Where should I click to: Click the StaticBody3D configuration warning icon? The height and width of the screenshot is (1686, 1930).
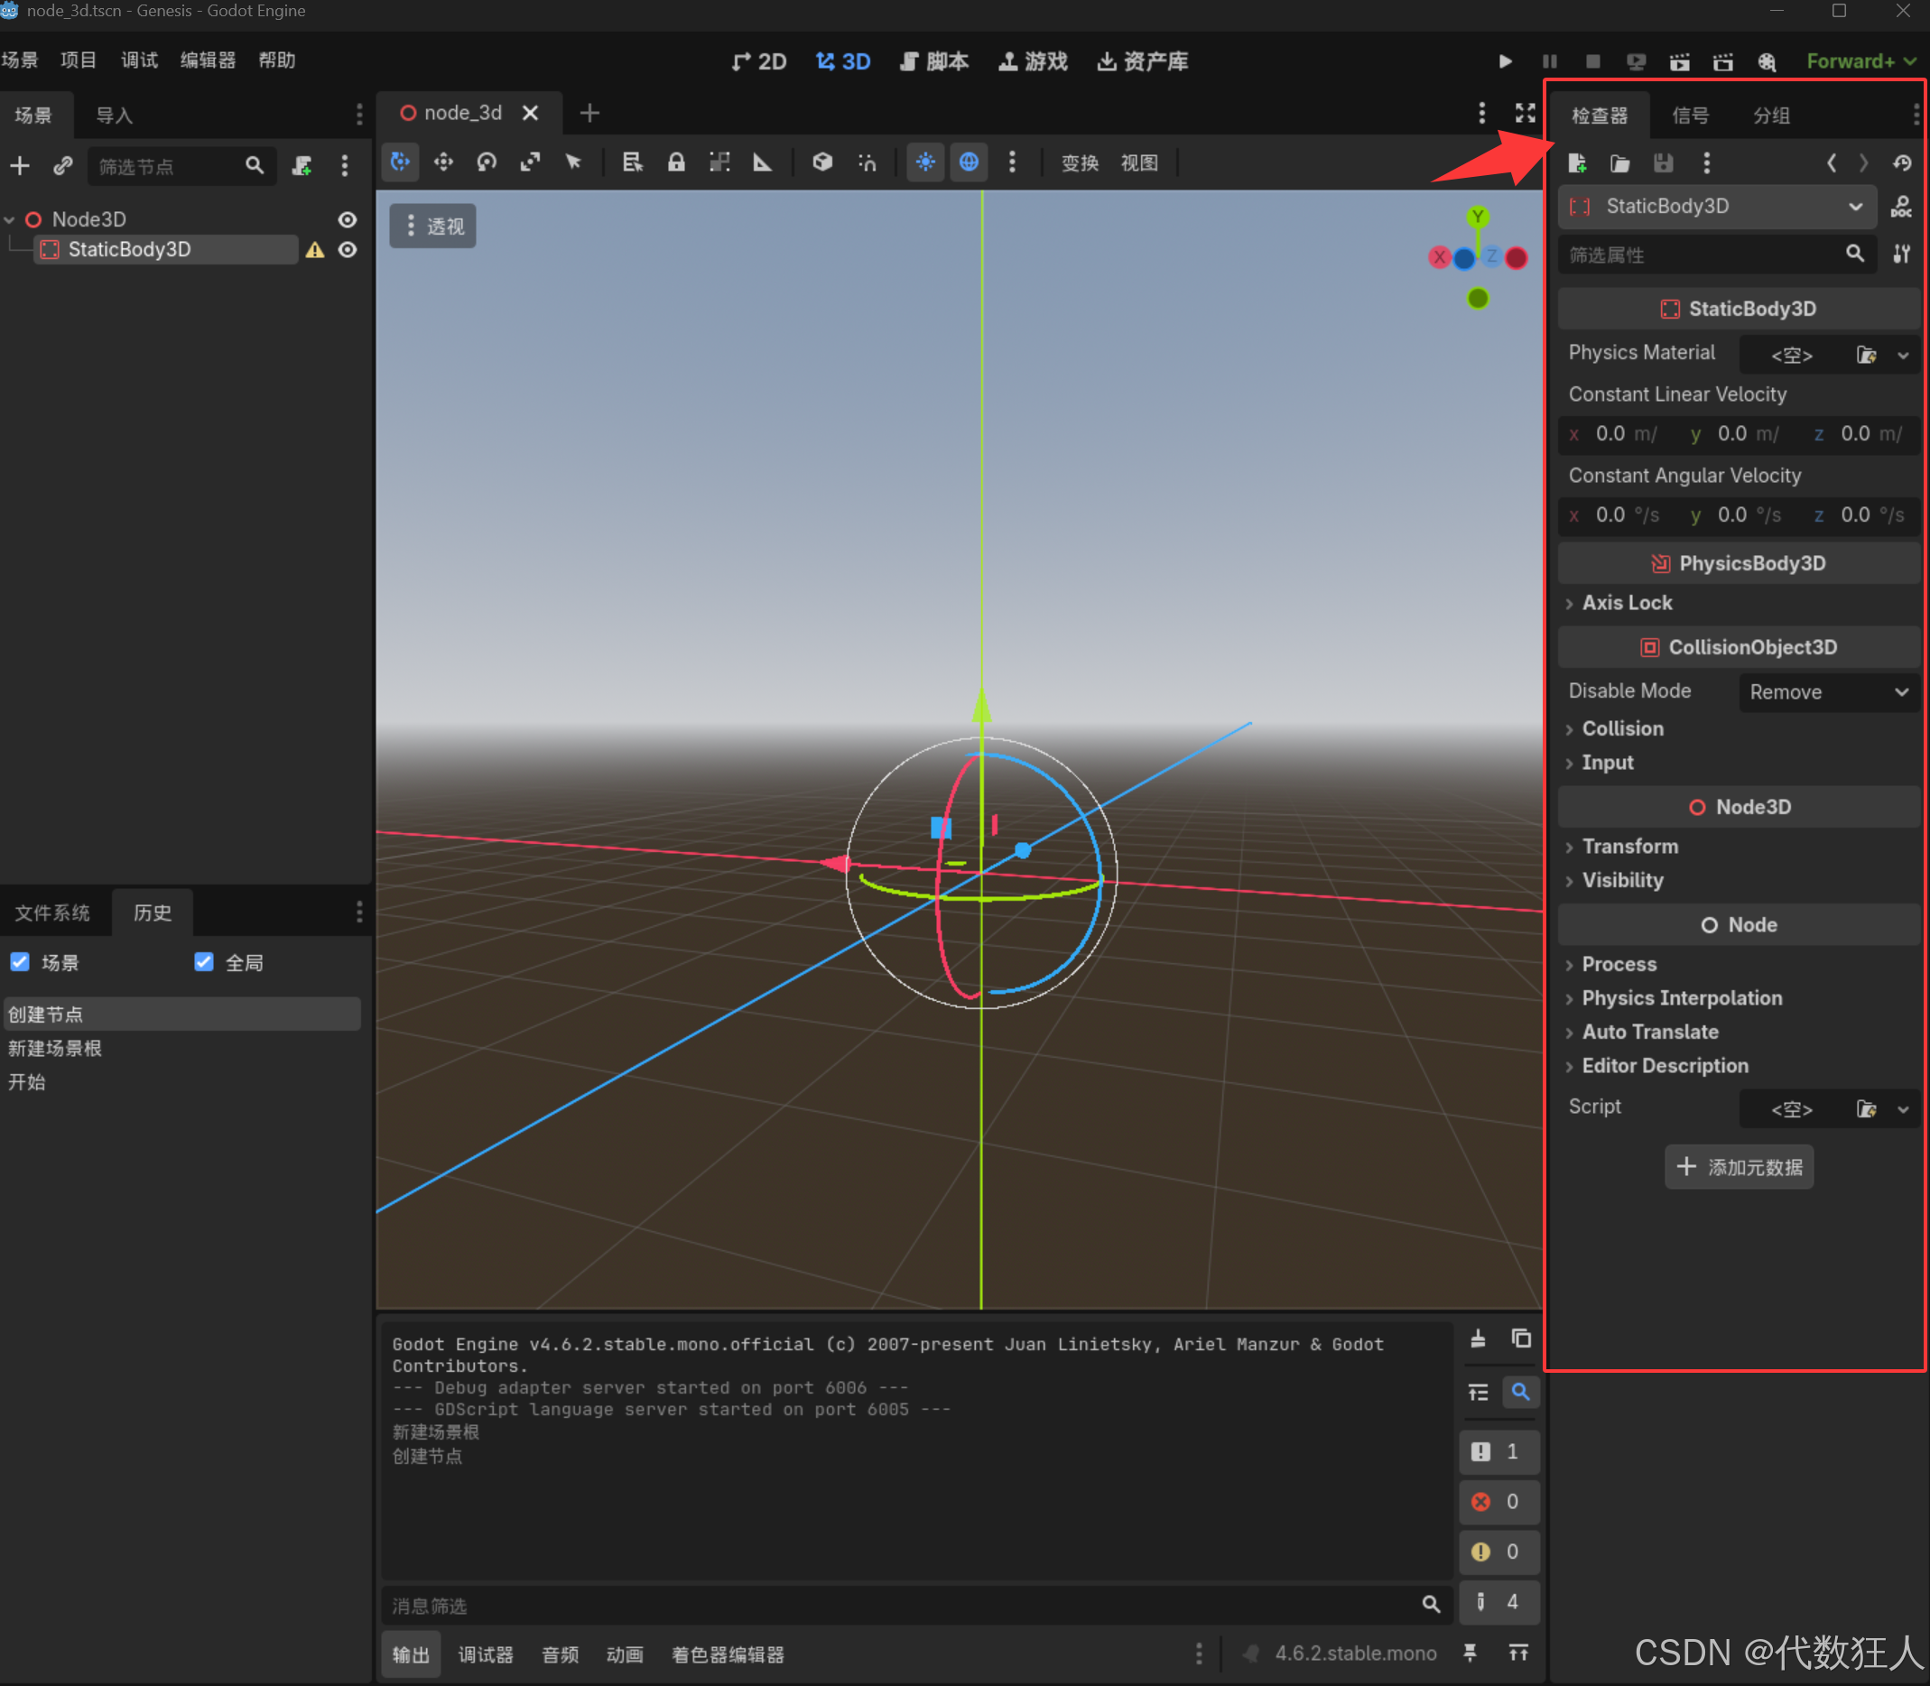314,249
